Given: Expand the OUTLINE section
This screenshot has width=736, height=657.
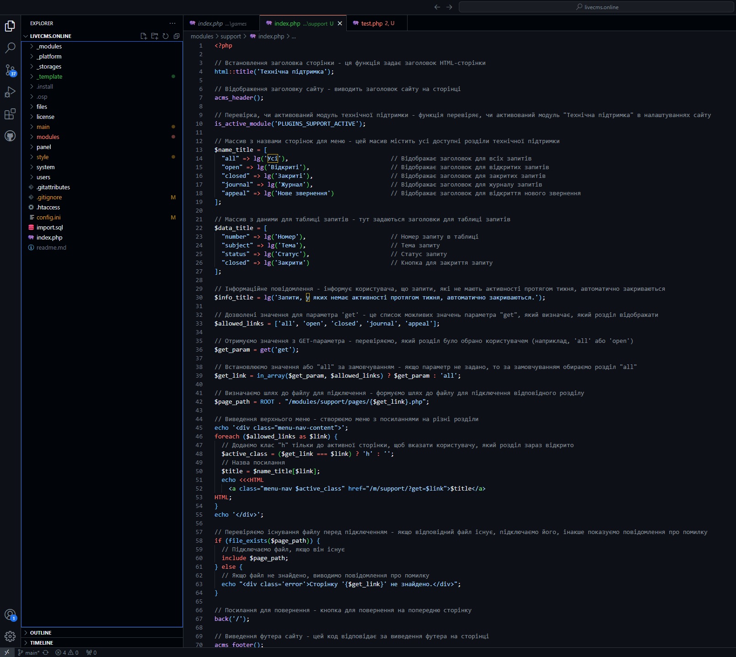Looking at the screenshot, I should [41, 633].
